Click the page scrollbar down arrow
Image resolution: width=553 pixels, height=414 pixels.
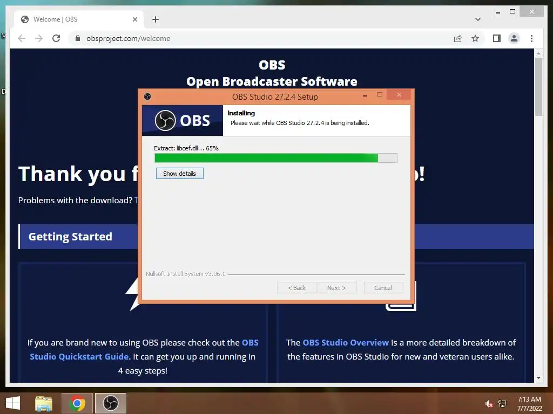(x=538, y=378)
